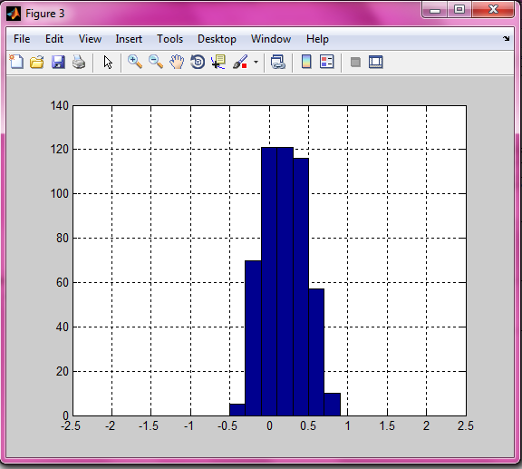Minimize the Figure 3 window
522x469 pixels.
(x=434, y=10)
